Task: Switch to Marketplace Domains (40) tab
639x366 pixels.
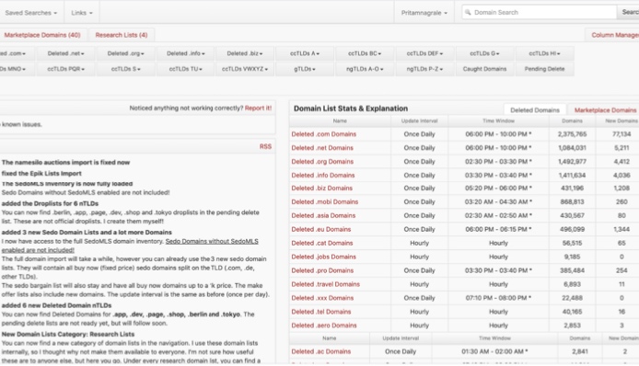Action: pyautogui.click(x=42, y=35)
